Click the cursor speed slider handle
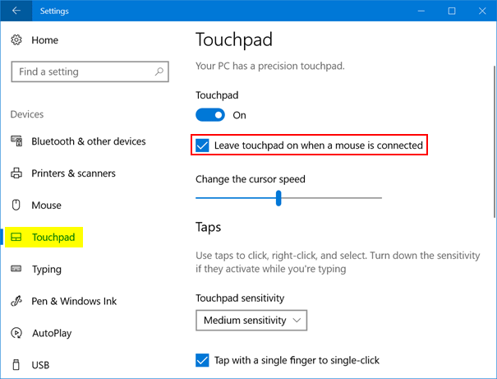Viewport: 497px width, 379px height. 279,197
